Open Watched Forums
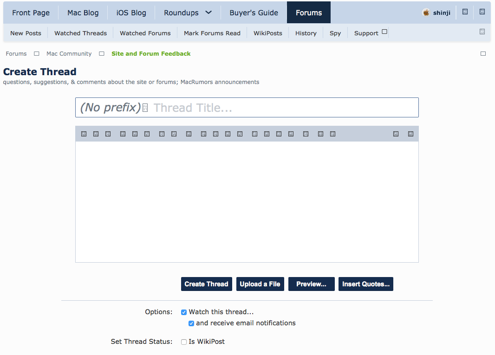 click(x=145, y=33)
